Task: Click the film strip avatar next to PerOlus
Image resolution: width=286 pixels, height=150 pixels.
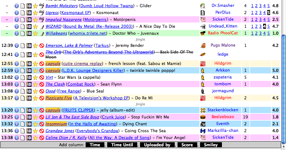Action: (x=203, y=13)
